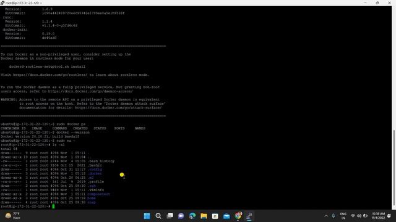Image resolution: width=396 pixels, height=222 pixels.
Task: Click the '.ssh' directory name
Action: [92, 186]
